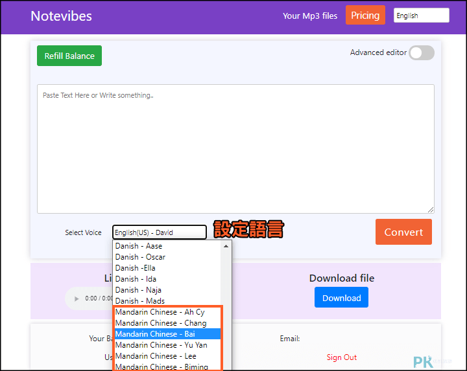Click the Select Voice label
Screen dimensions: 467x371
(x=84, y=232)
